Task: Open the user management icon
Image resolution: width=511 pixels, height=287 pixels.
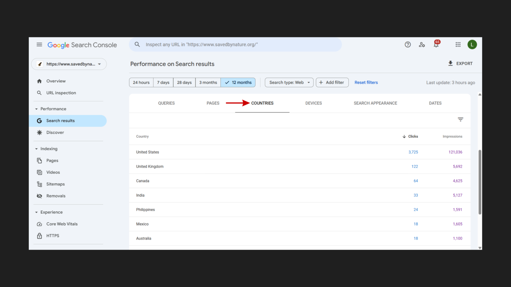Action: pyautogui.click(x=422, y=45)
